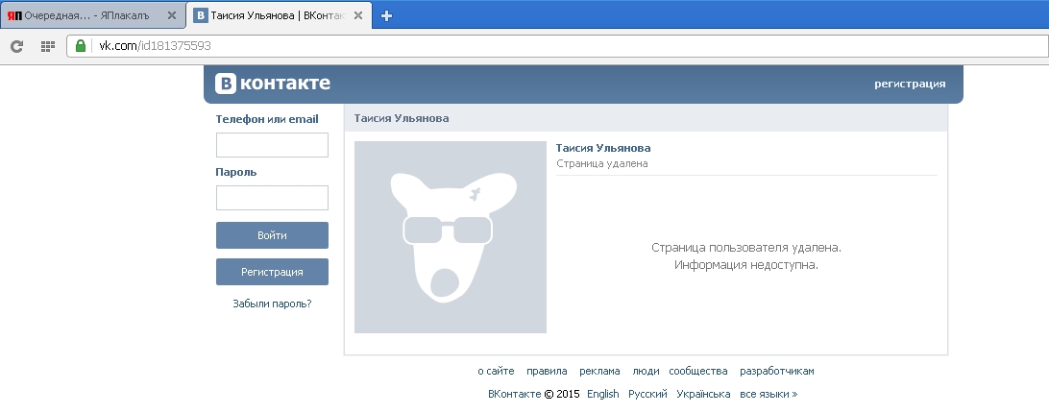This screenshot has width=1049, height=413.
Task: Focus the Пароль input field
Action: tap(272, 198)
